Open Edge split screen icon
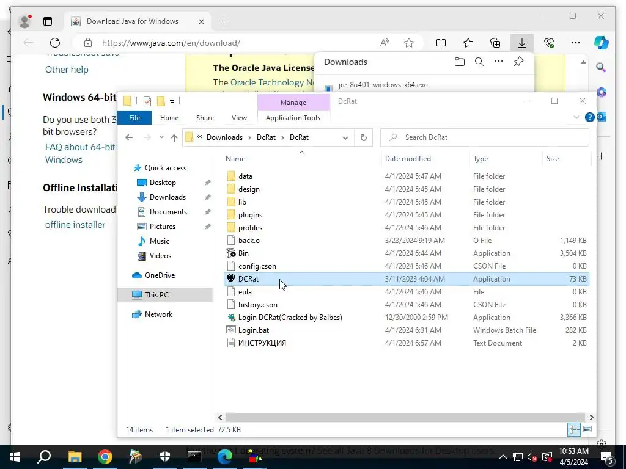 pos(441,43)
